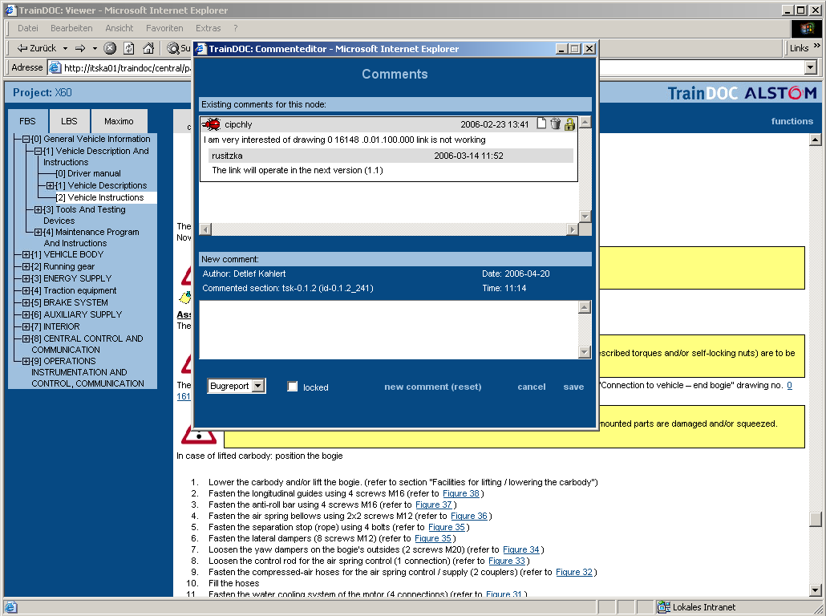Viewport: 826px width, 616px height.
Task: Open the forward history dropdown arrow
Action: coord(95,48)
